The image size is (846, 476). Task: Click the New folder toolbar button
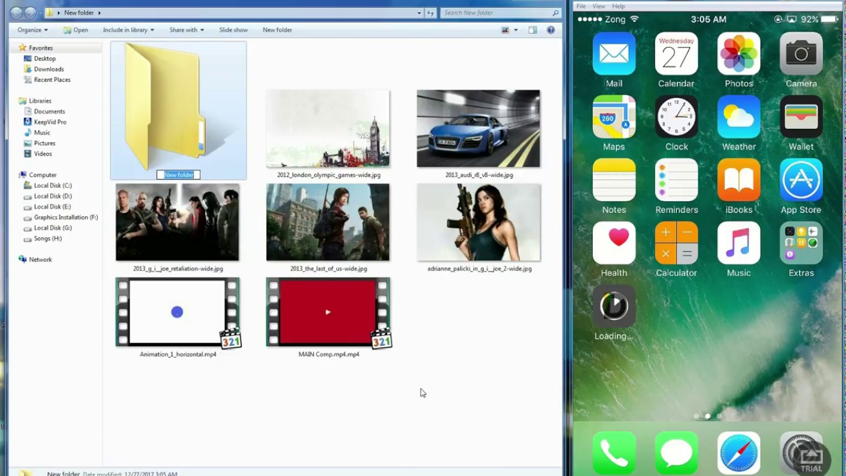[x=277, y=30]
